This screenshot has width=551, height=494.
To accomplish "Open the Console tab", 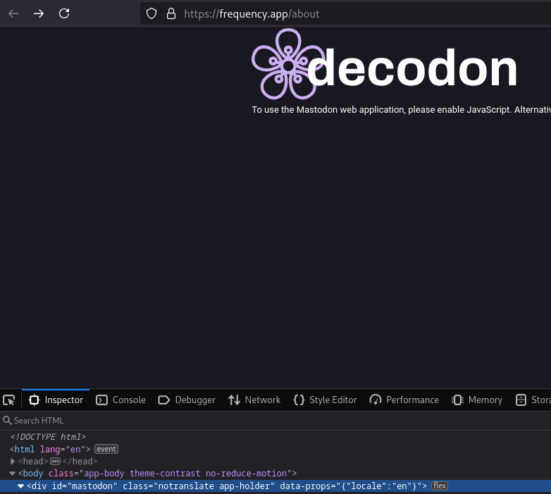I will (x=120, y=400).
